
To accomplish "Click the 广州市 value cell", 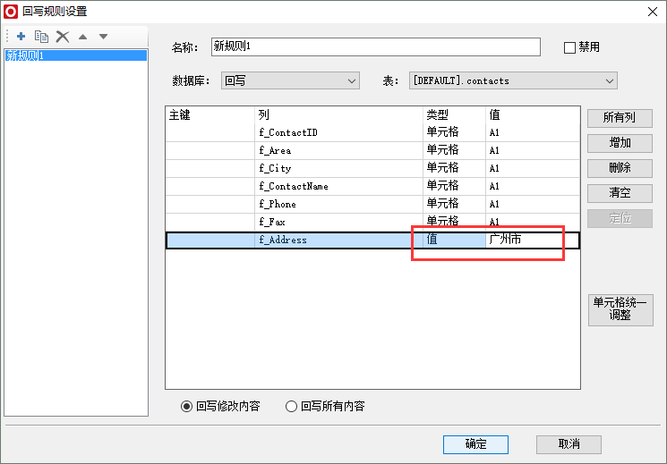I will (532, 240).
